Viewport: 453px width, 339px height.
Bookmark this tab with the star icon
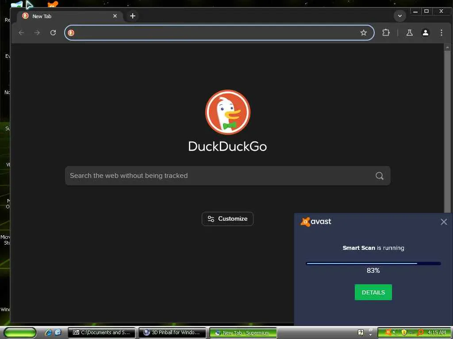[364, 33]
